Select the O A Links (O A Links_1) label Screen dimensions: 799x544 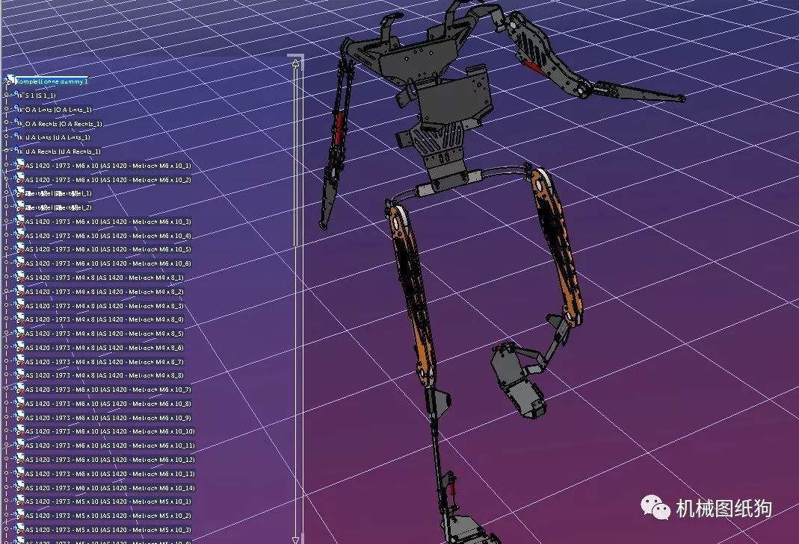point(58,110)
